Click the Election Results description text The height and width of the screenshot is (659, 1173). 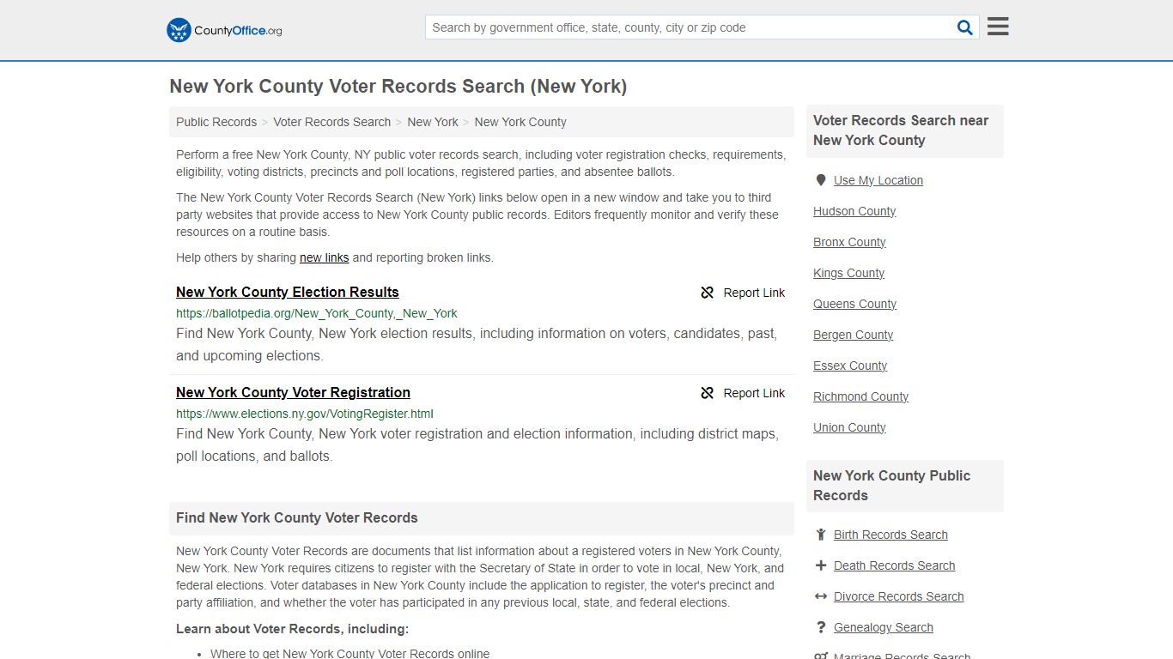coord(477,345)
